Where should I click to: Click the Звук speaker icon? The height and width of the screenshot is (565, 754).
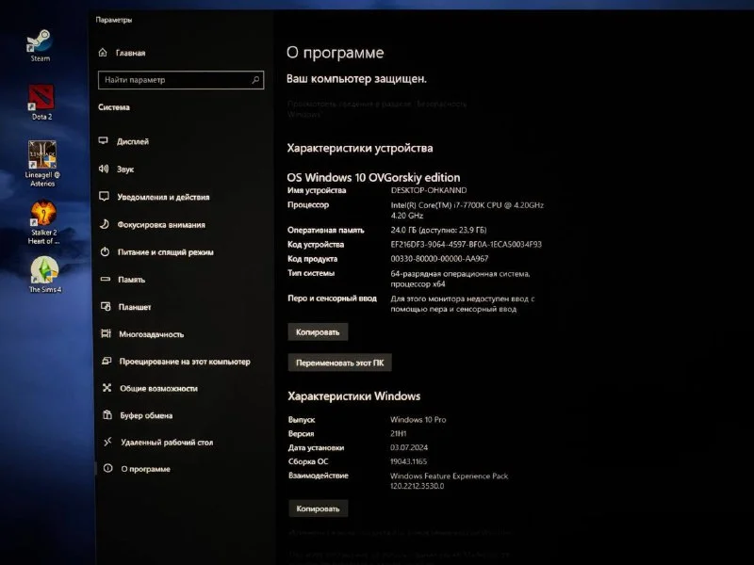point(104,169)
